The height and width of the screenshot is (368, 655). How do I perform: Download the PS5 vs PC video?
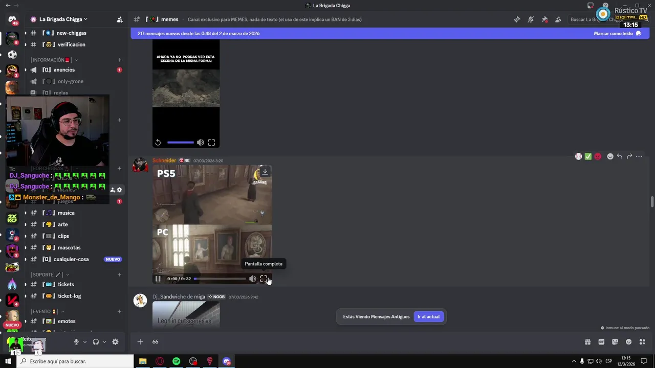coord(265,171)
